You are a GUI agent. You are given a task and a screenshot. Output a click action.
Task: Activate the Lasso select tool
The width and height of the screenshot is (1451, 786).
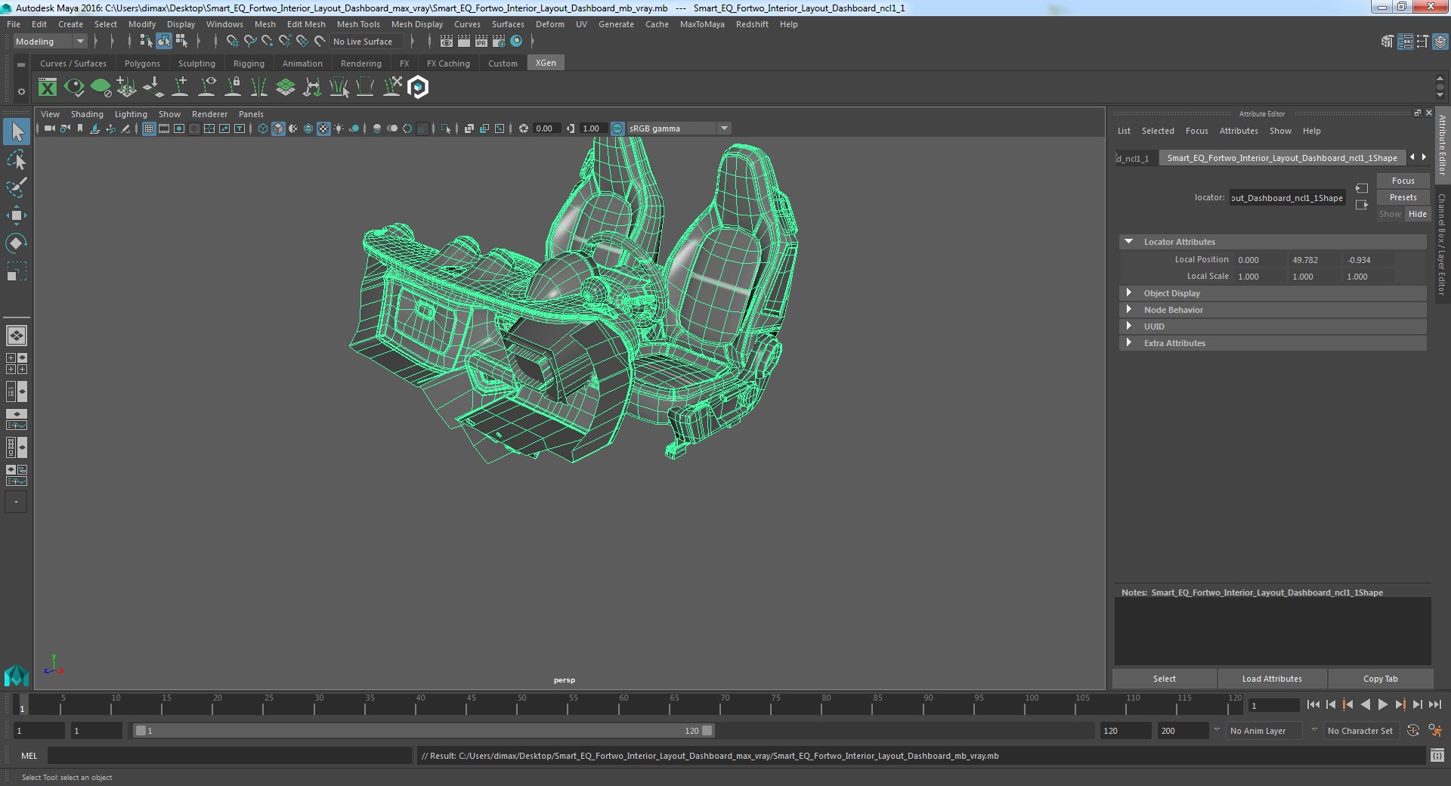coord(16,160)
